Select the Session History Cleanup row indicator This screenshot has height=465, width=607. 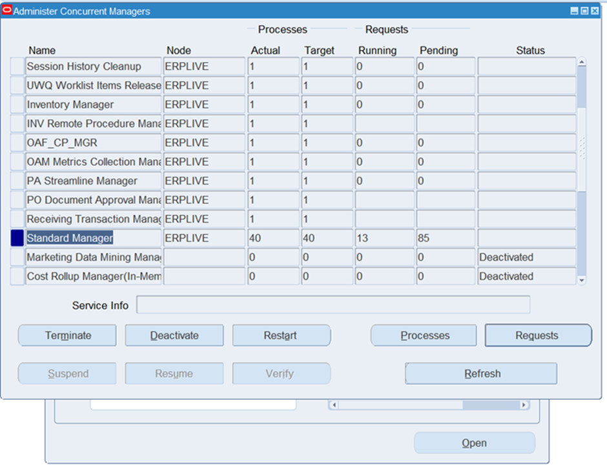click(17, 66)
